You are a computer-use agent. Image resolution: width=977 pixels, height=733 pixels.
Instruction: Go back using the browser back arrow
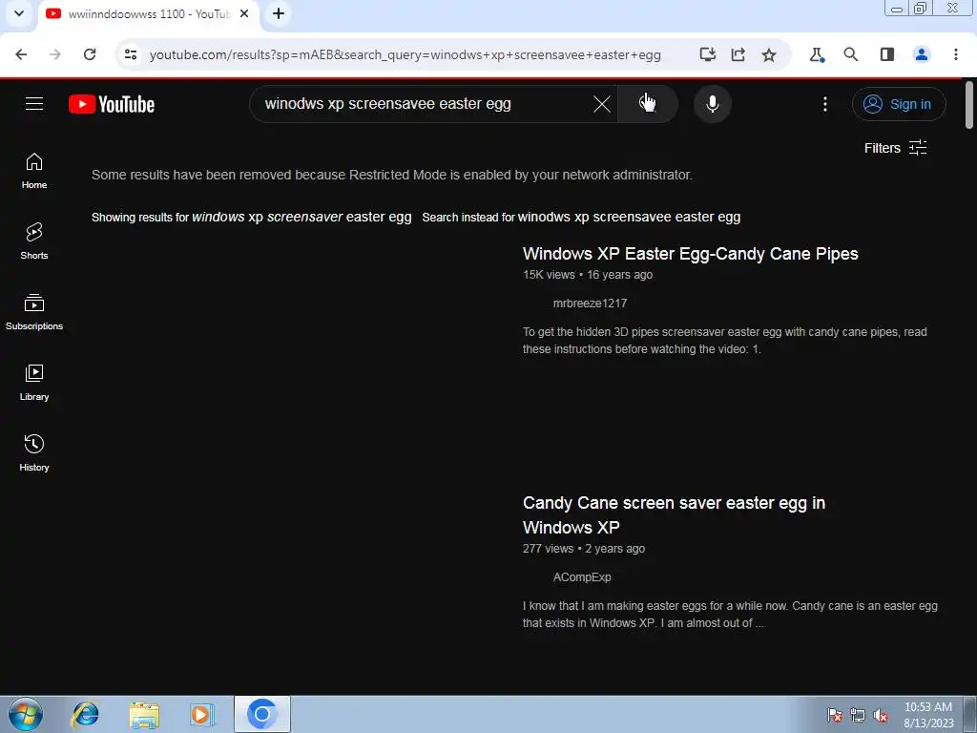point(21,54)
